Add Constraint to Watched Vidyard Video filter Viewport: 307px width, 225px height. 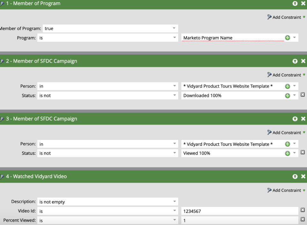click(286, 190)
